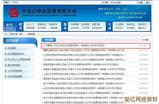The height and width of the screenshot is (104, 159).
Task: Select 深交所信息披露 in left sidebar
Action: click(x=15, y=76)
